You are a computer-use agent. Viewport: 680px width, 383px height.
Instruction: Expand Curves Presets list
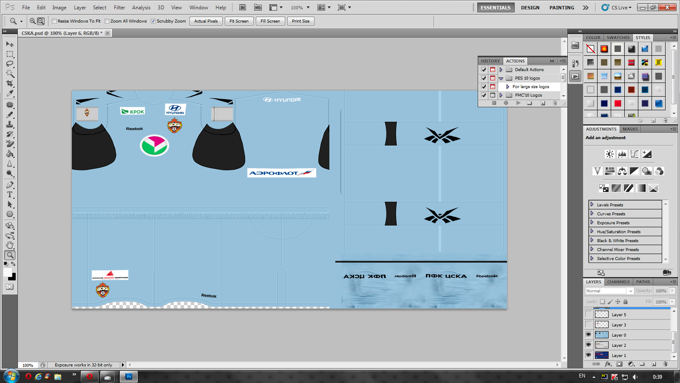pos(592,214)
